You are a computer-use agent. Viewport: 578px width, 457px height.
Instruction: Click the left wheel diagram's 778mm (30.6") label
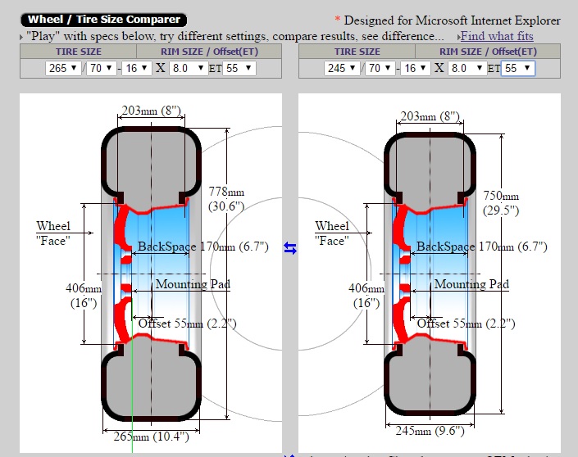226,199
